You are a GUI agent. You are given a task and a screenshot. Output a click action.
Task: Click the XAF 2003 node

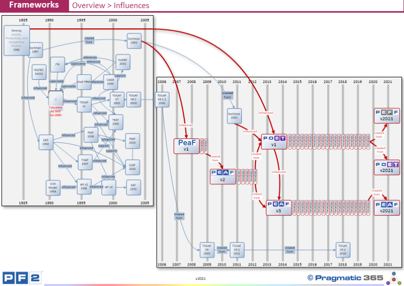(x=133, y=187)
